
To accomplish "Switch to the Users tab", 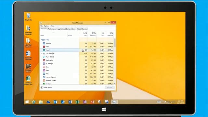I will 74,29.
